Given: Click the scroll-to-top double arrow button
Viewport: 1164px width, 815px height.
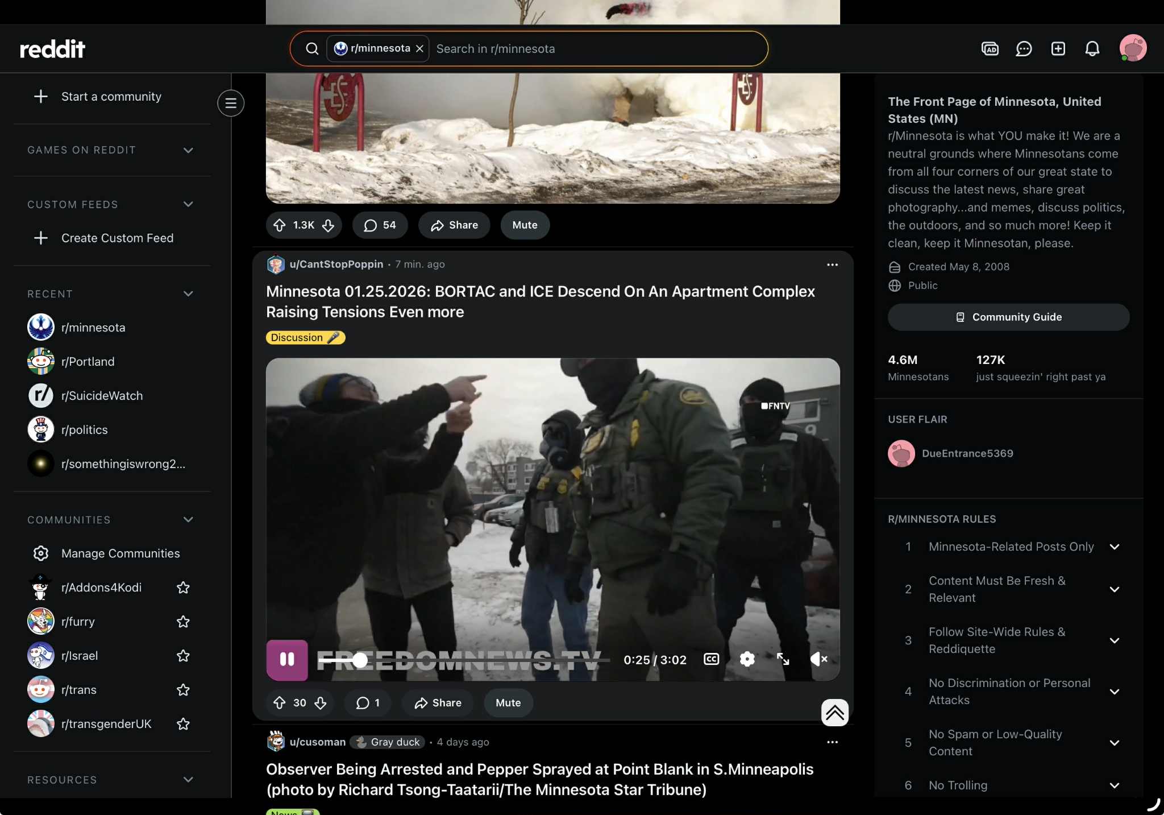Looking at the screenshot, I should 834,712.
